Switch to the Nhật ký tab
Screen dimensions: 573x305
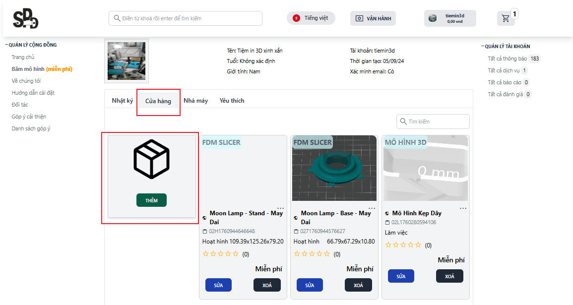pyautogui.click(x=122, y=101)
